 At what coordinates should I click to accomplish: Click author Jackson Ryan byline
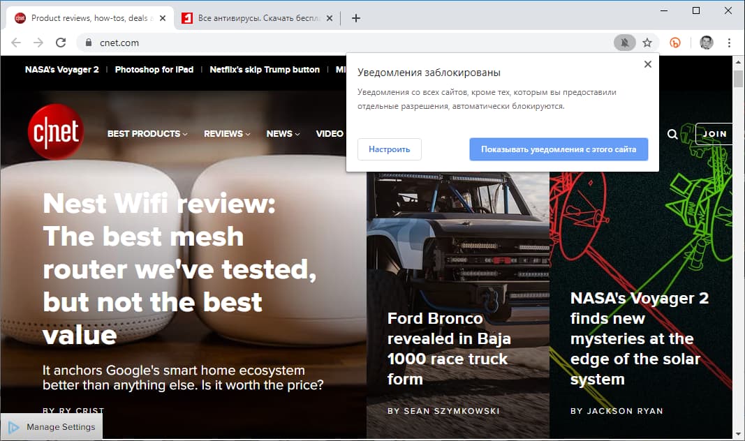coord(617,411)
